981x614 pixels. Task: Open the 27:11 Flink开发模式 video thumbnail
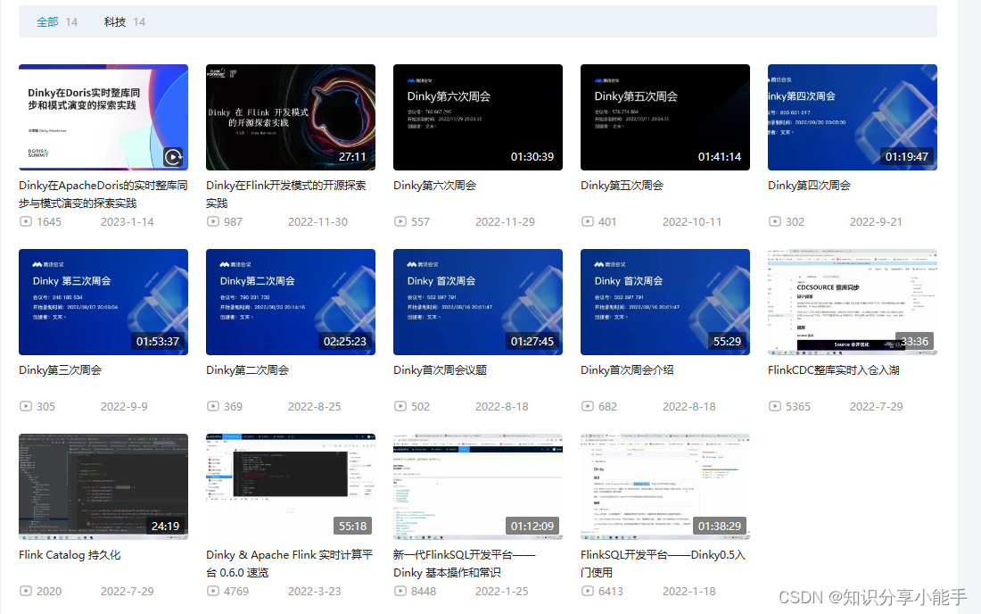tap(291, 117)
